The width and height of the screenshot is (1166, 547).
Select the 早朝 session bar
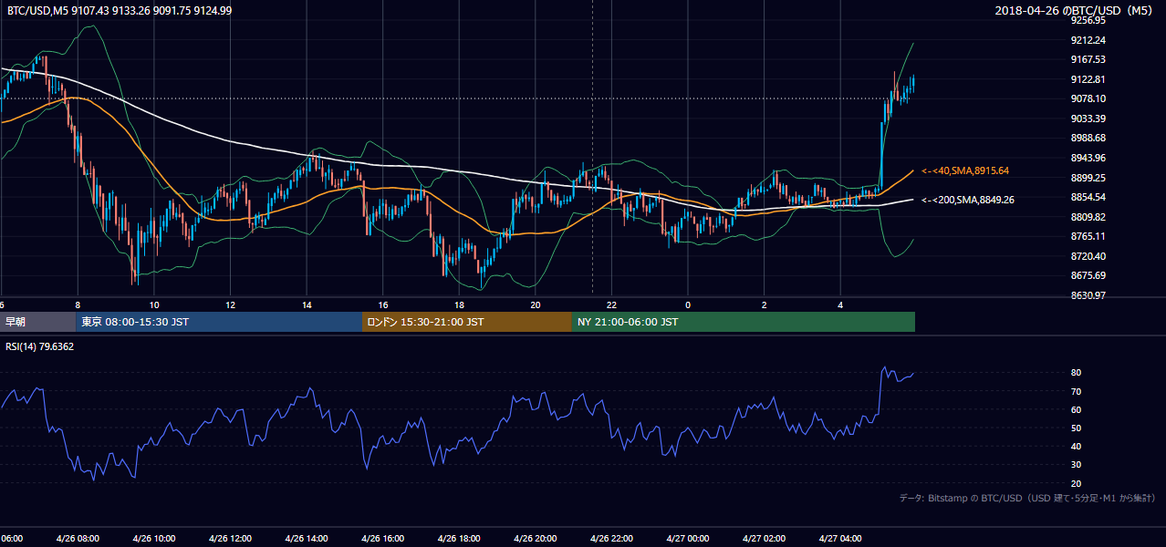(38, 322)
